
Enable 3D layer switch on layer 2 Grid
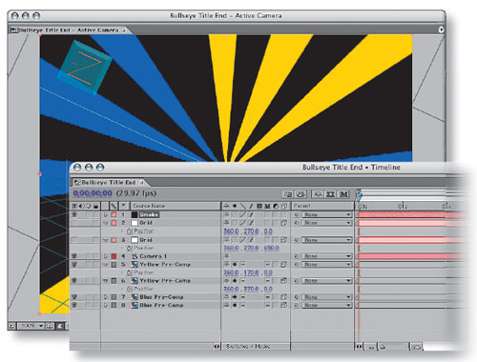click(283, 223)
